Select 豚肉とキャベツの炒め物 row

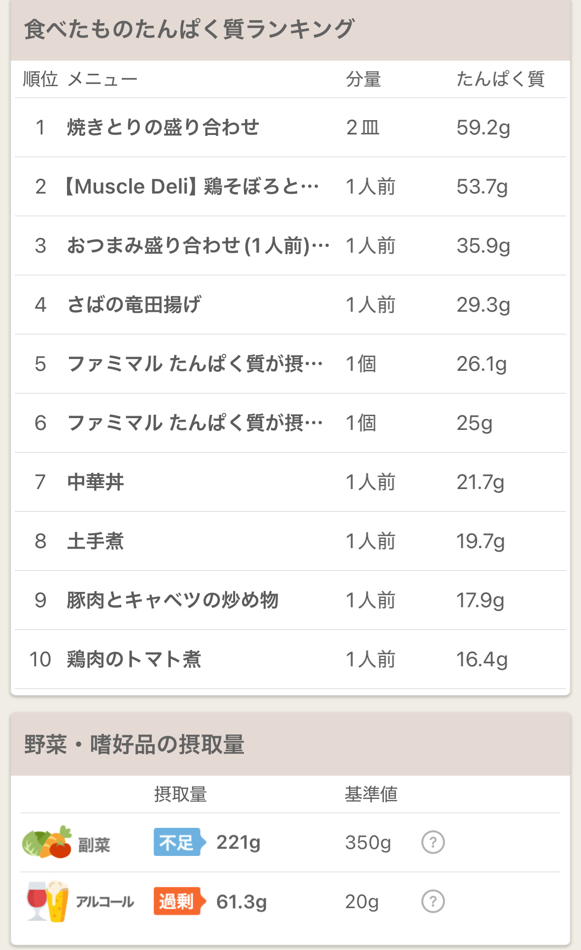click(290, 600)
